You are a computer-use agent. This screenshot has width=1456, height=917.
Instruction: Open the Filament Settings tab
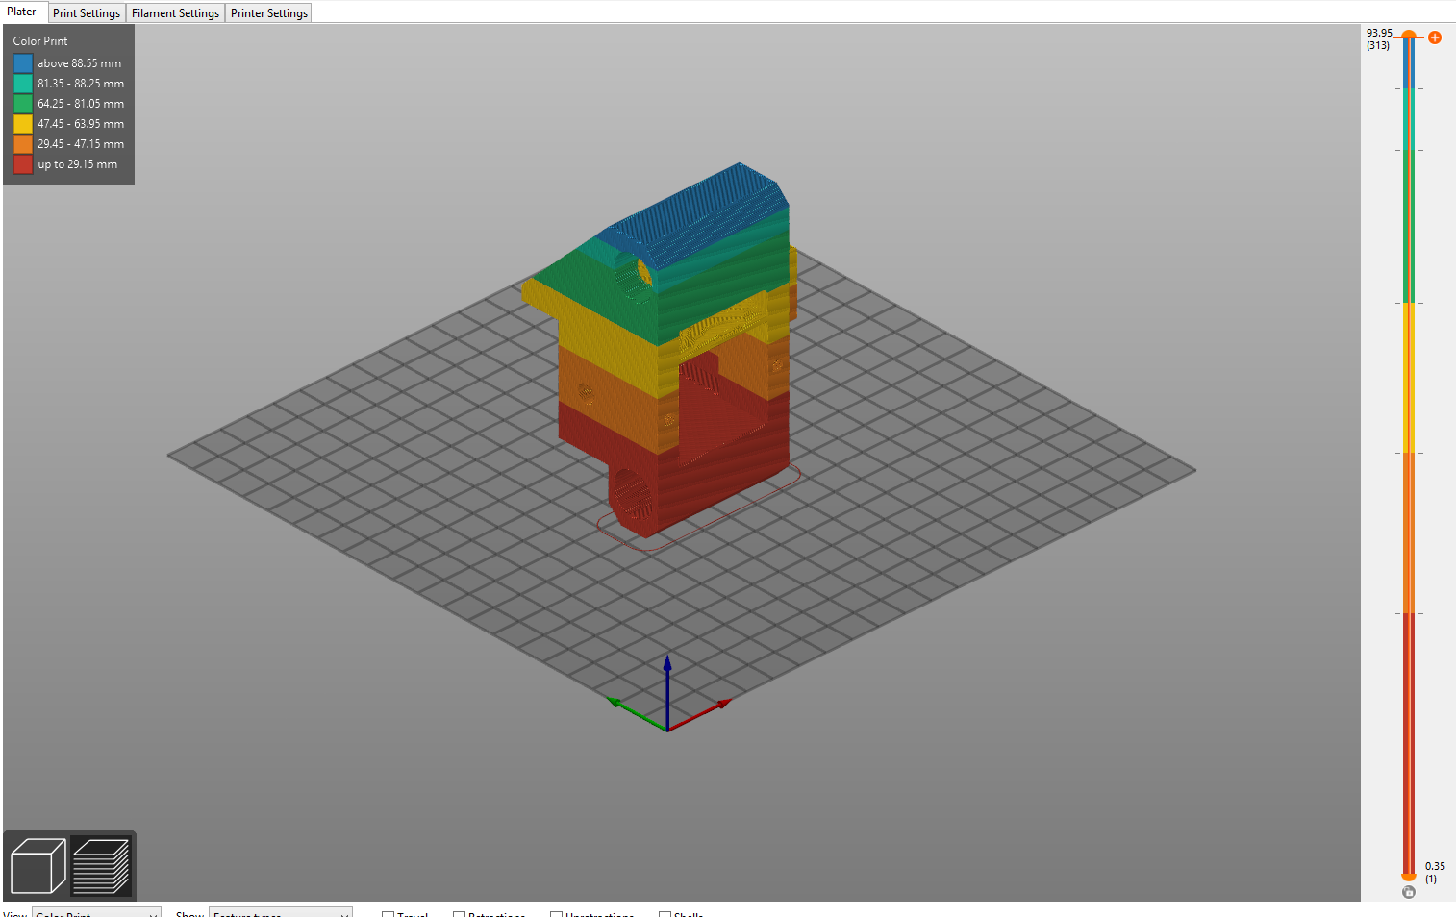pyautogui.click(x=175, y=13)
